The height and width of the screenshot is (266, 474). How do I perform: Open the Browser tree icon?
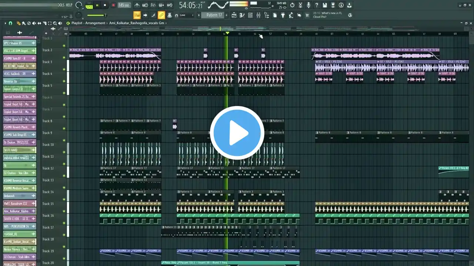[x=267, y=15]
